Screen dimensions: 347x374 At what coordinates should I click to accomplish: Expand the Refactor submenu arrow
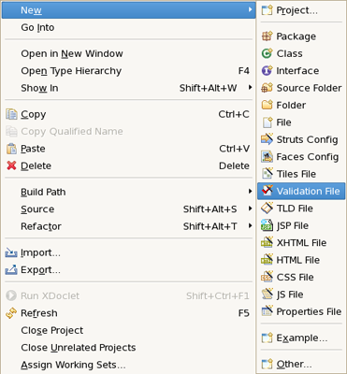click(250, 225)
